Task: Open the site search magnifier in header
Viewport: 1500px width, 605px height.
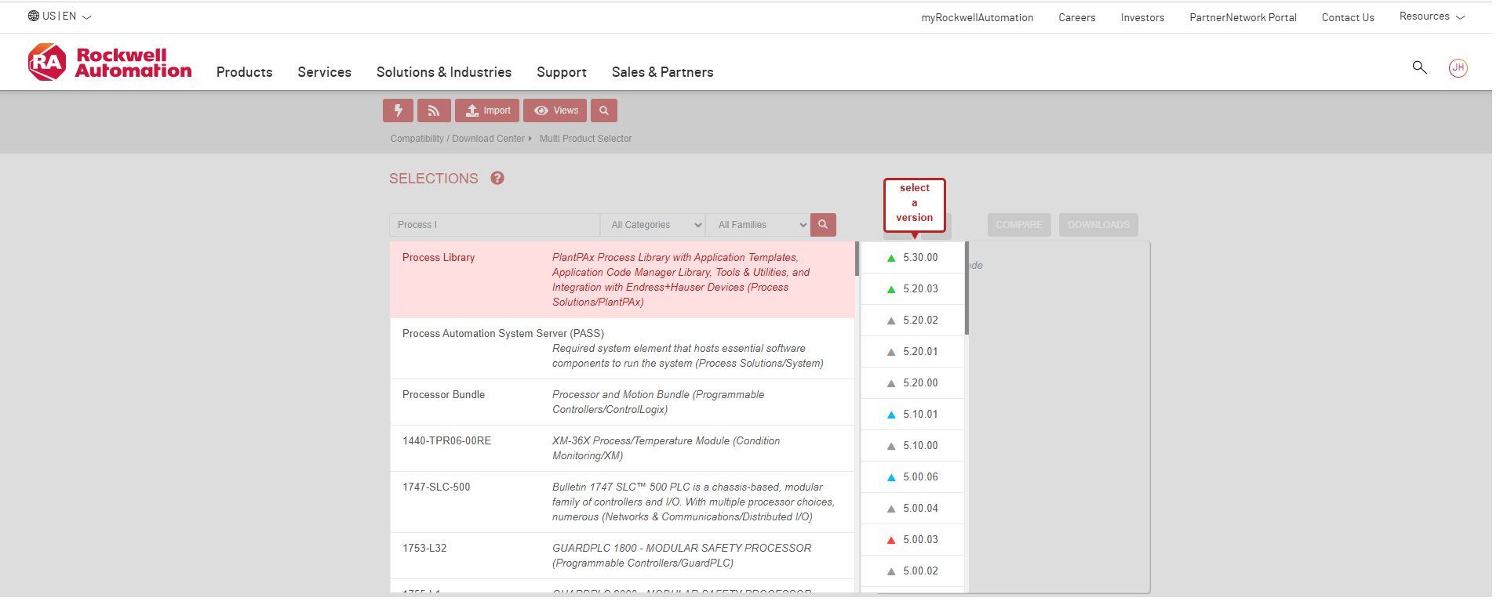Action: pyautogui.click(x=1419, y=67)
